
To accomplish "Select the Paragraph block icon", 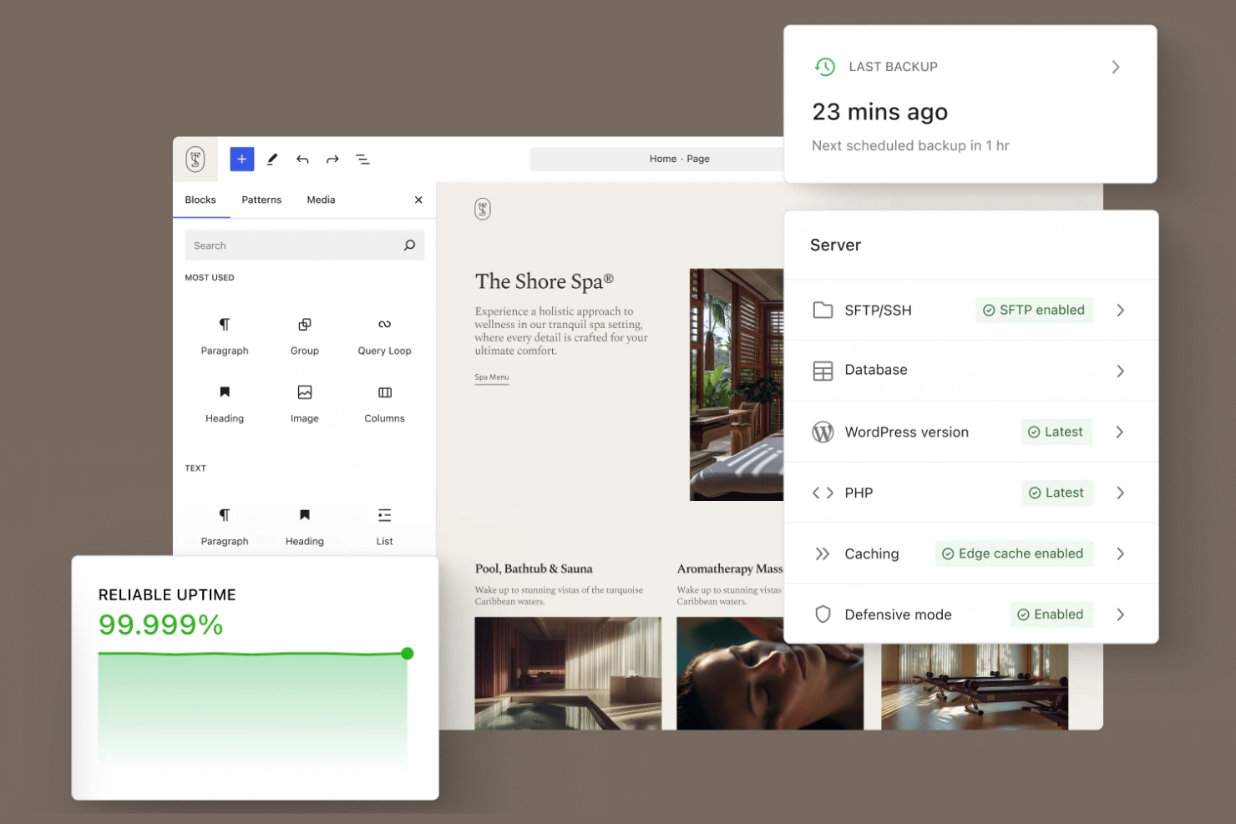I will point(224,332).
